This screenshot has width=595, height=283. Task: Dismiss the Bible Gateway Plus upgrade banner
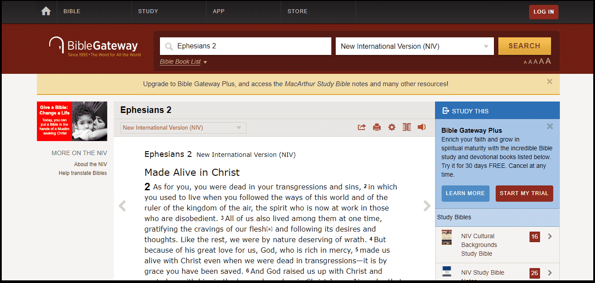(549, 81)
